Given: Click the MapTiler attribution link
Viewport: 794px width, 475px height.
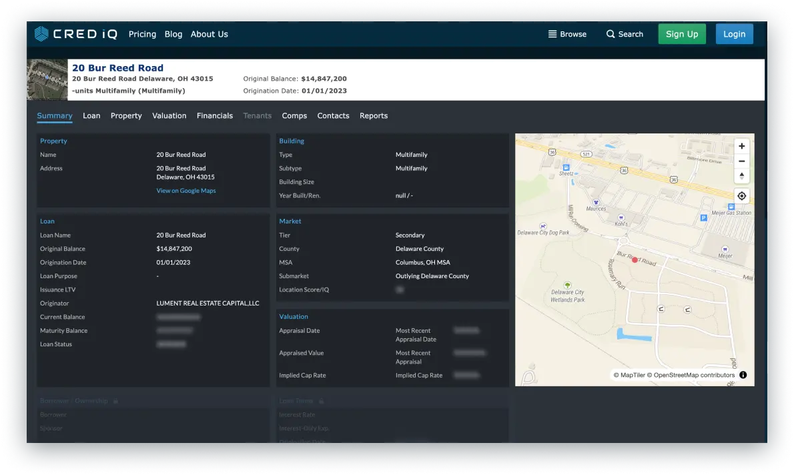Looking at the screenshot, I should point(629,375).
